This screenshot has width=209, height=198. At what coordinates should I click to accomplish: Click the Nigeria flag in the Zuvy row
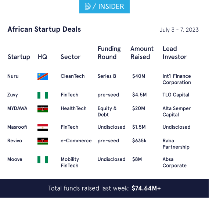[x=43, y=95]
